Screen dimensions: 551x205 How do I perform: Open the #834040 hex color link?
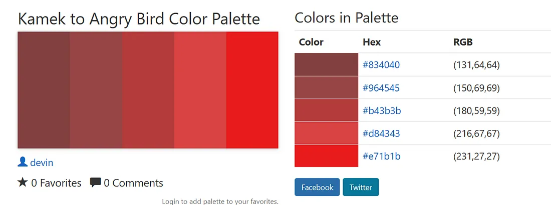pyautogui.click(x=381, y=65)
